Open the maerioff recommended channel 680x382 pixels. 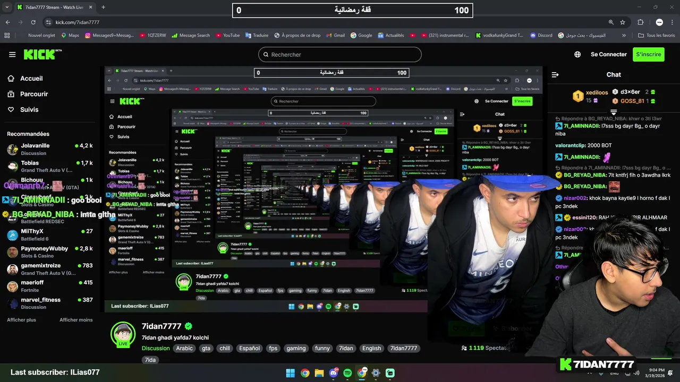50,286
